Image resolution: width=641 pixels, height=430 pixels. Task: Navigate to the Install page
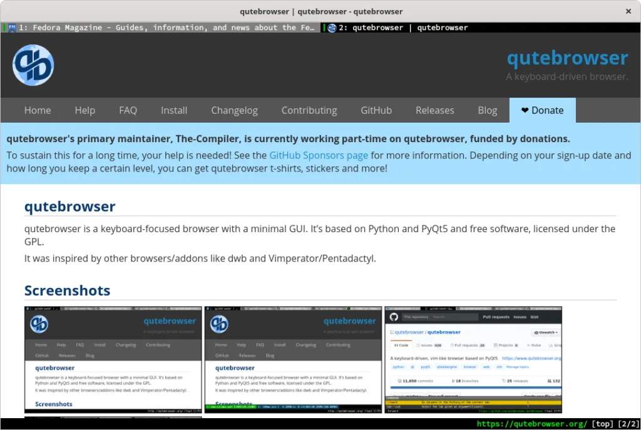pos(174,110)
